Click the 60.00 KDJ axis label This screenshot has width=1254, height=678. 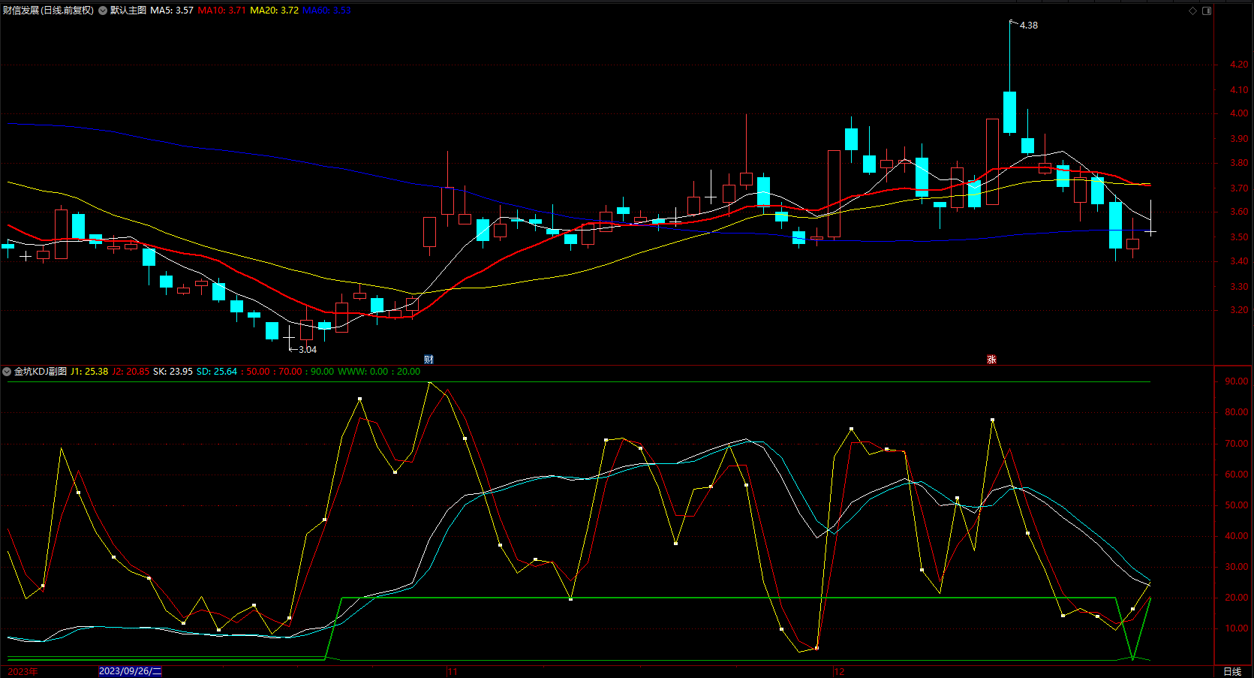pos(1237,475)
